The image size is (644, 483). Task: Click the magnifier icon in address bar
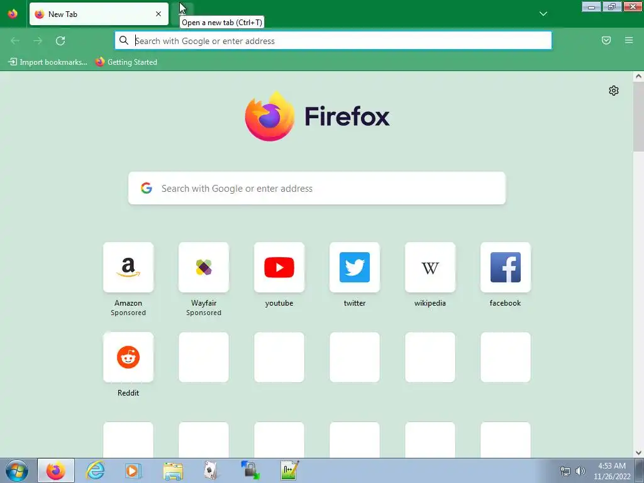(x=124, y=40)
